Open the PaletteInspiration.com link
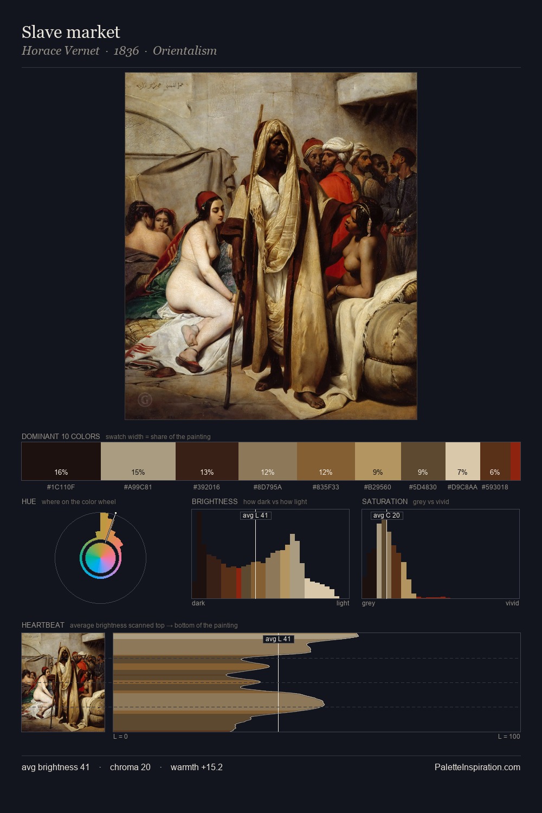542x813 pixels. click(x=478, y=767)
